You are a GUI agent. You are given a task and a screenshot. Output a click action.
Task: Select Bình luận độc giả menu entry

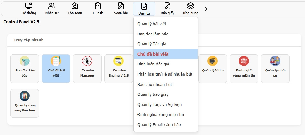[x=166, y=64]
